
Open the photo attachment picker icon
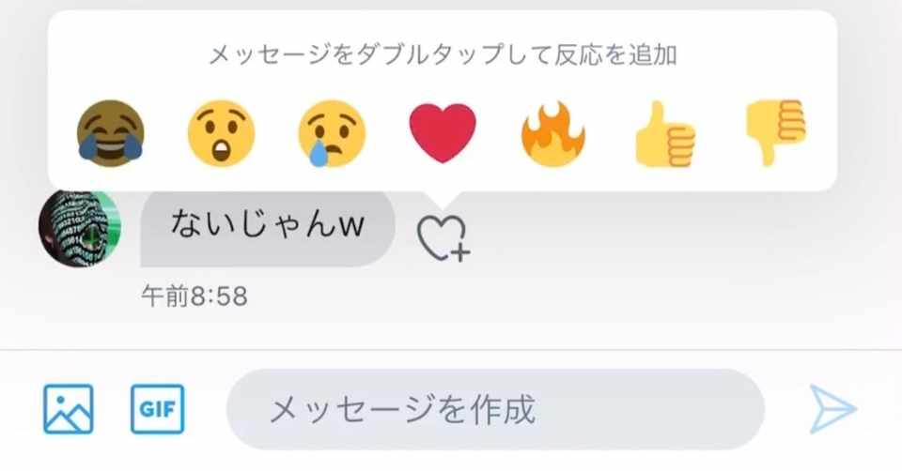tap(69, 409)
